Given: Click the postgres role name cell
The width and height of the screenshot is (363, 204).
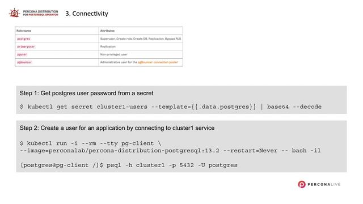Looking at the screenshot, I should 57,39.
